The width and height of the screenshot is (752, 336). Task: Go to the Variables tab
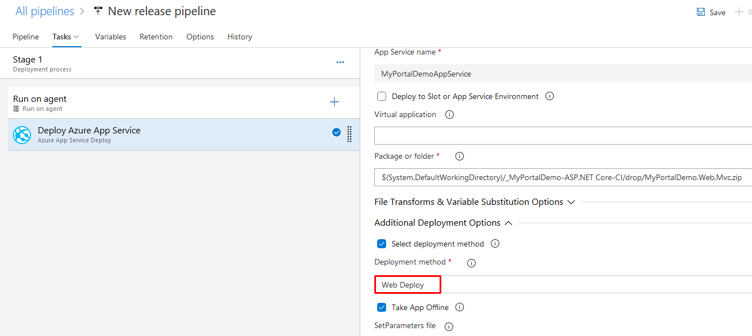point(110,37)
